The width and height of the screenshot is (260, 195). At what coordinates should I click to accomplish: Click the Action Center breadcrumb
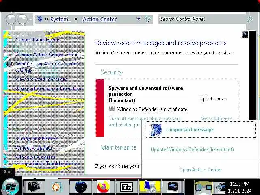click(x=100, y=19)
